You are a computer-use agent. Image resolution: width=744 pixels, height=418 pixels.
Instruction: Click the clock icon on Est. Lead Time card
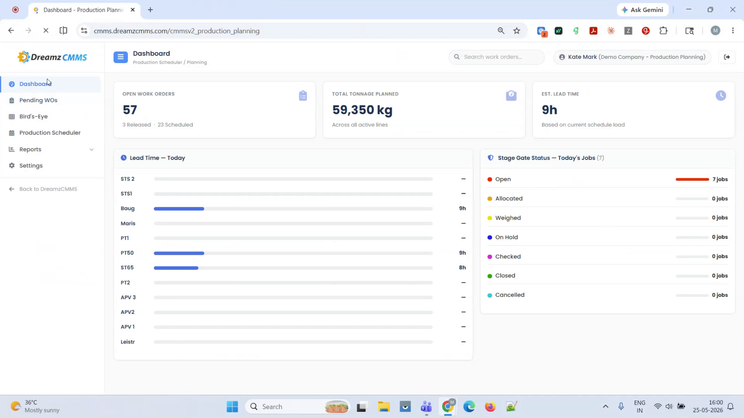click(721, 96)
